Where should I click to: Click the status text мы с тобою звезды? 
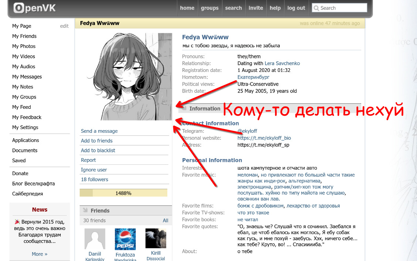231,45
